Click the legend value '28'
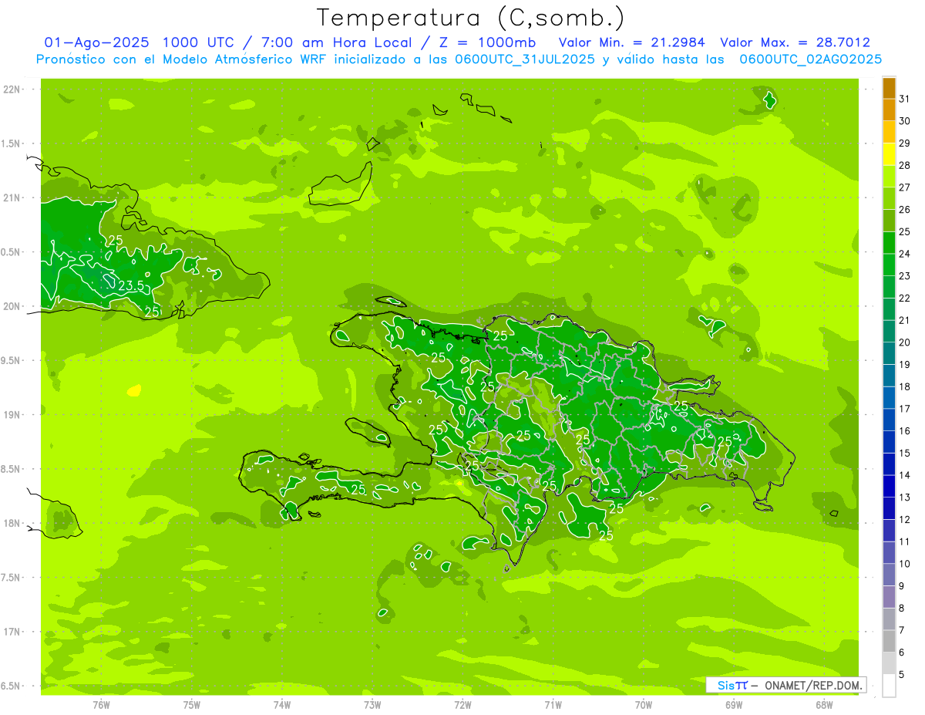The width and height of the screenshot is (925, 715). (905, 165)
